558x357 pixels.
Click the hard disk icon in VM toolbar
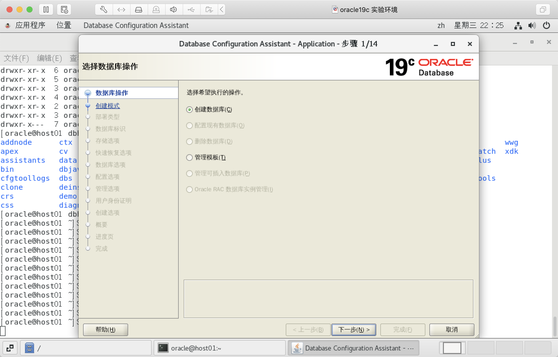point(139,9)
